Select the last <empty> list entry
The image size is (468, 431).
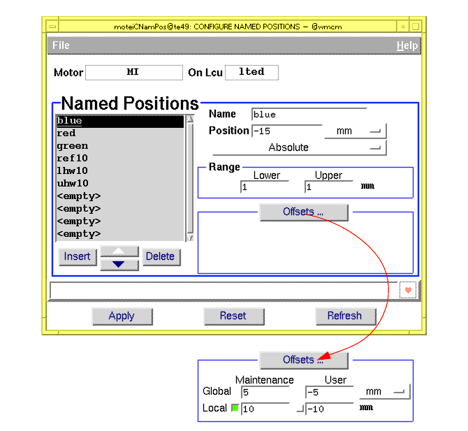(x=120, y=234)
